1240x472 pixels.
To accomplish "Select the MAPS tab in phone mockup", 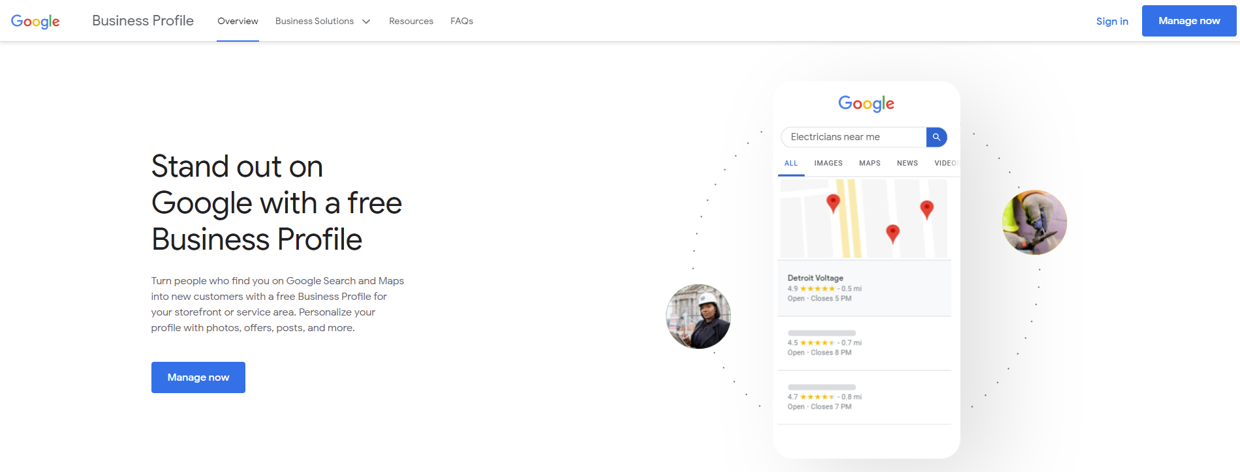I will tap(869, 163).
